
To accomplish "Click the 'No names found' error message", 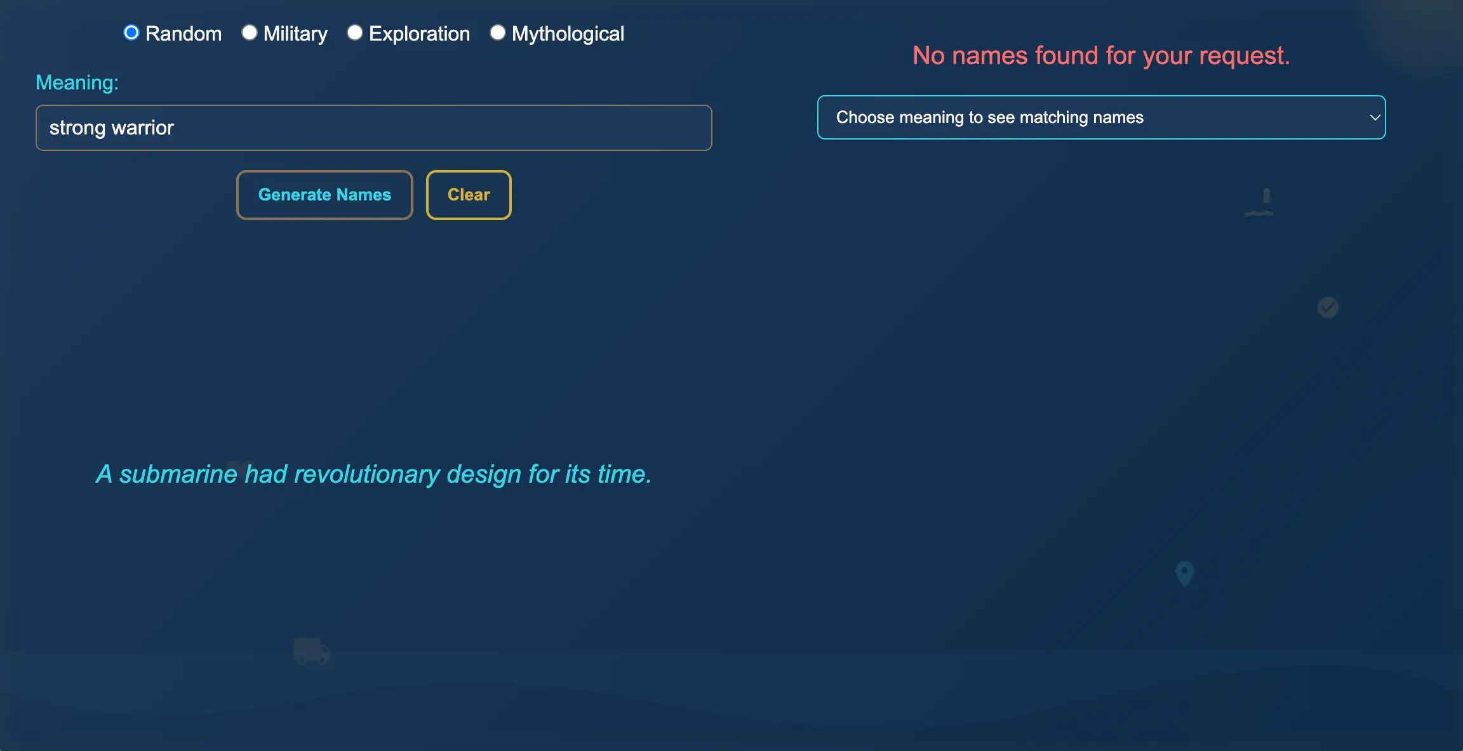I will tap(1100, 56).
